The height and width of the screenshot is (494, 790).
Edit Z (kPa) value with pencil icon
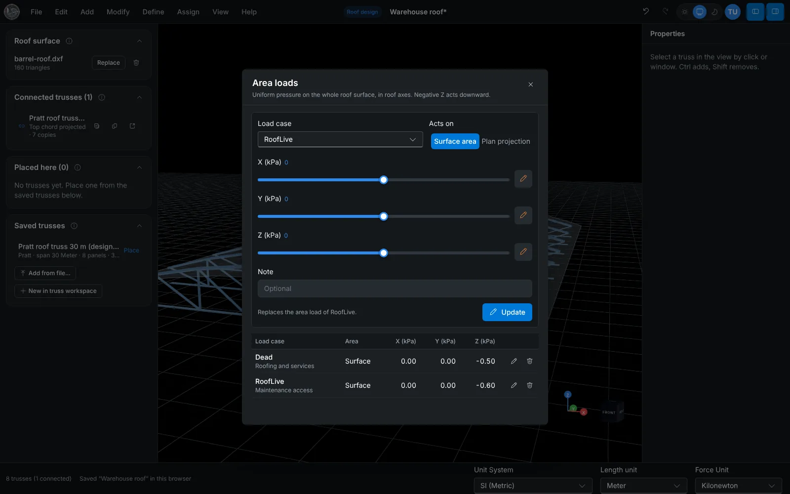523,252
